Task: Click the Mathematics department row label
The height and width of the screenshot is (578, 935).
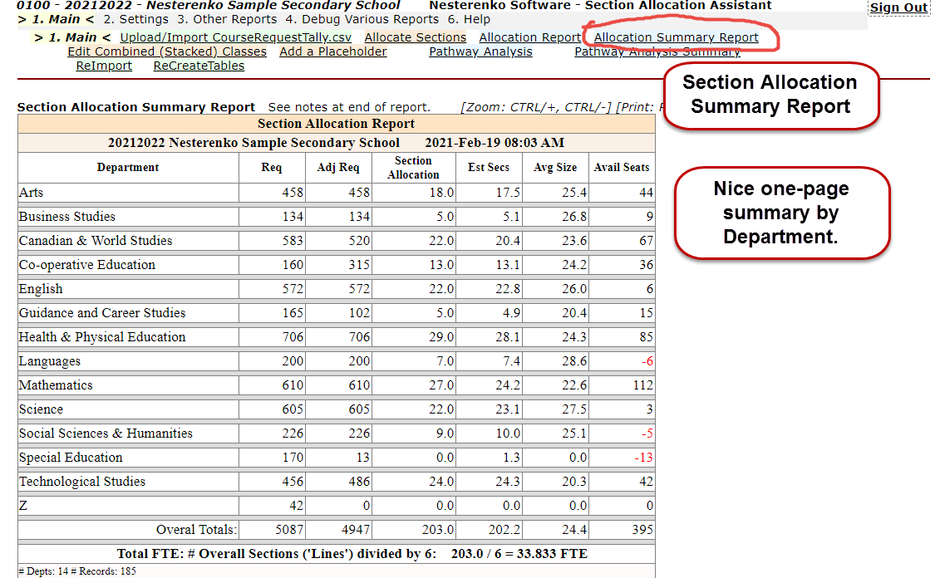Action: point(56,385)
